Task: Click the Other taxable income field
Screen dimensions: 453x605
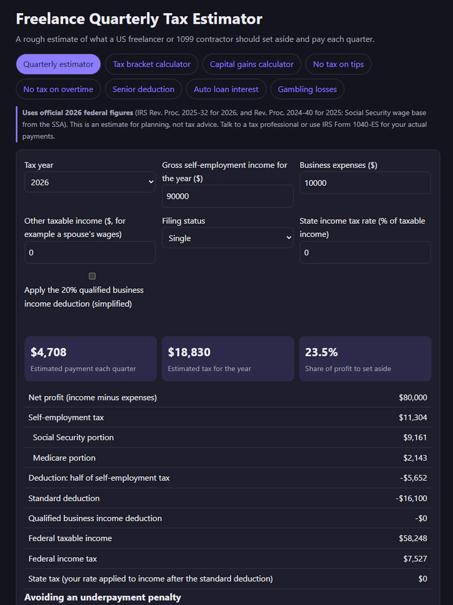Action: click(x=90, y=252)
